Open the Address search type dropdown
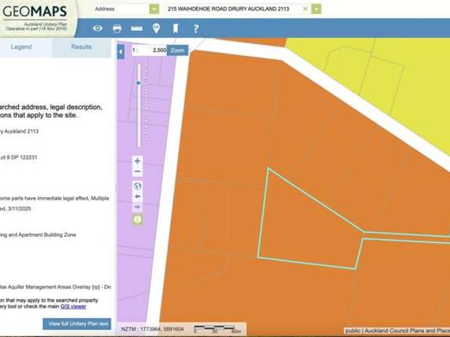 [154, 9]
